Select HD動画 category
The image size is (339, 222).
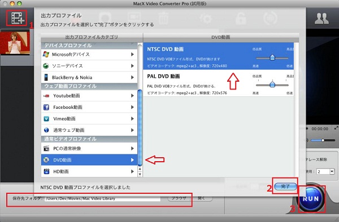click(x=89, y=171)
